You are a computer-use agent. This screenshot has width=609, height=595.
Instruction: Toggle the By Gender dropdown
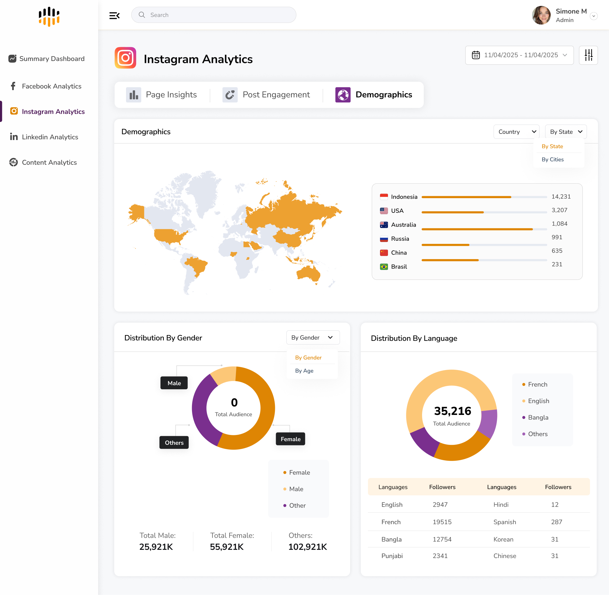point(313,338)
